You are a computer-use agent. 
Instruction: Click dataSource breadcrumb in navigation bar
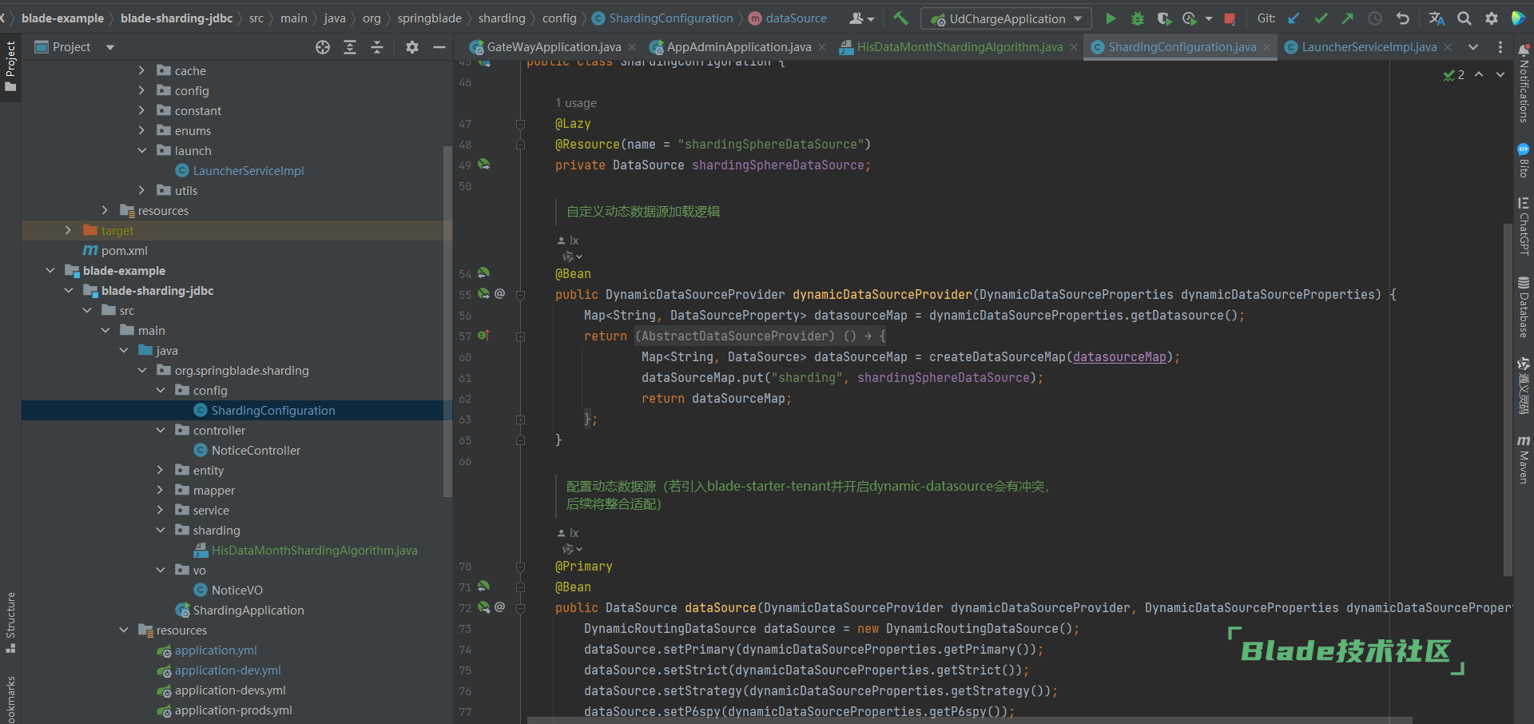coord(788,18)
